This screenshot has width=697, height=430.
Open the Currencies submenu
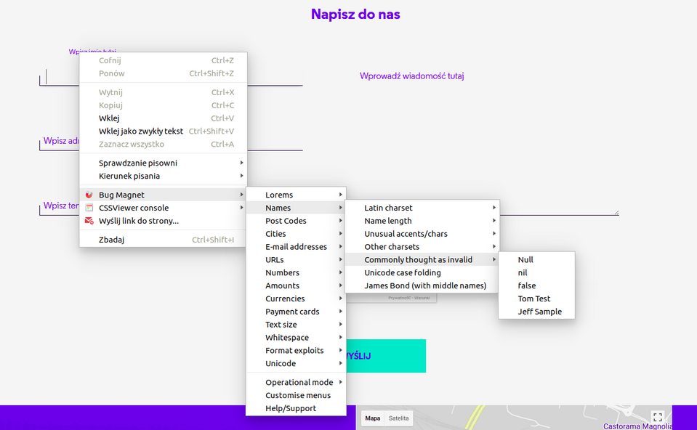(296, 299)
